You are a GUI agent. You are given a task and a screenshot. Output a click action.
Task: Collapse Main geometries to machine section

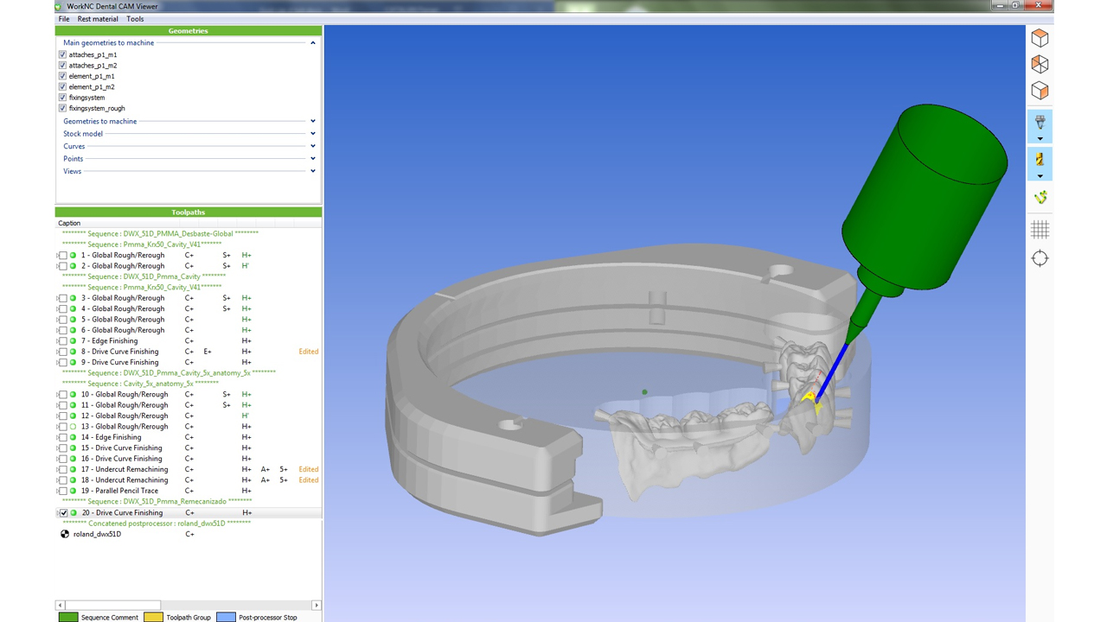tap(313, 42)
